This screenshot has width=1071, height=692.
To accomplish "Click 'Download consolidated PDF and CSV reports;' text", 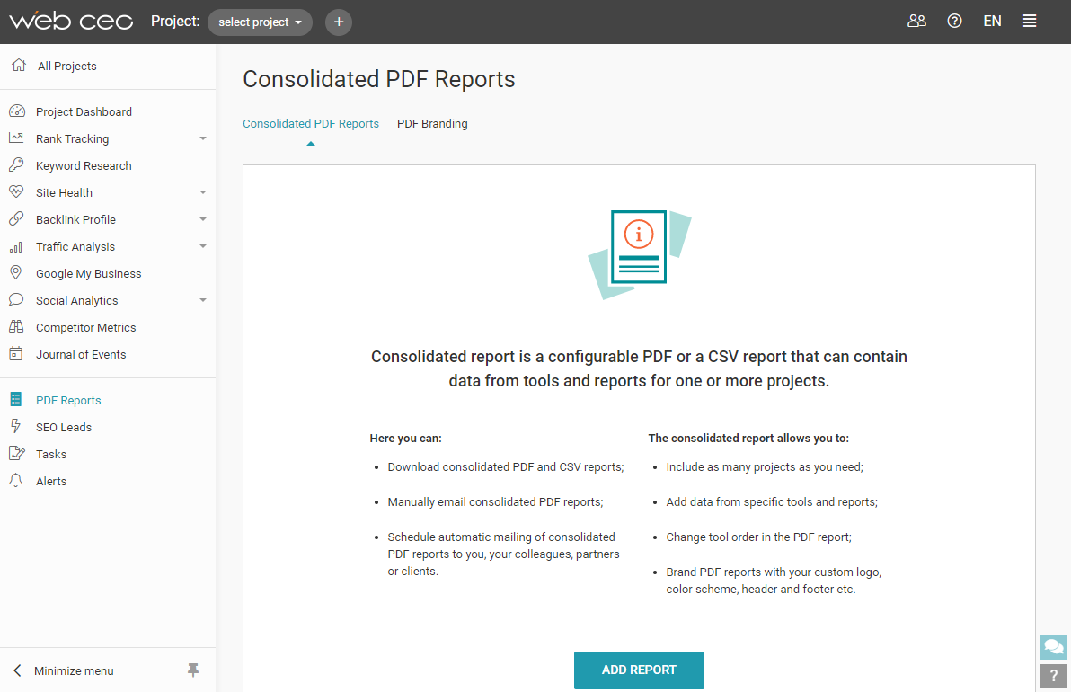I will (x=506, y=467).
